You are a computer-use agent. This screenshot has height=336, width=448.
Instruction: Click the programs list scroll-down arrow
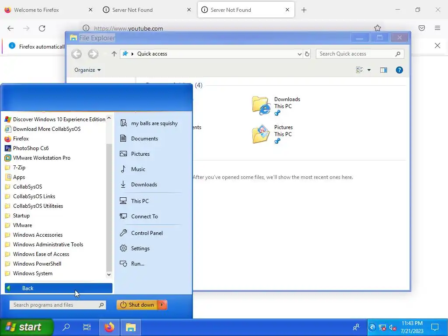pyautogui.click(x=109, y=274)
